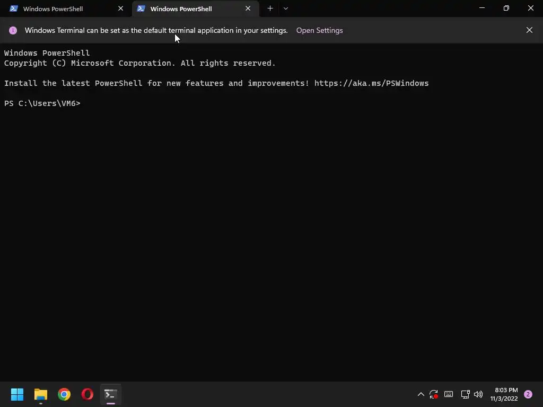Open a new tab with the plus button
Image resolution: width=543 pixels, height=407 pixels.
(x=270, y=8)
